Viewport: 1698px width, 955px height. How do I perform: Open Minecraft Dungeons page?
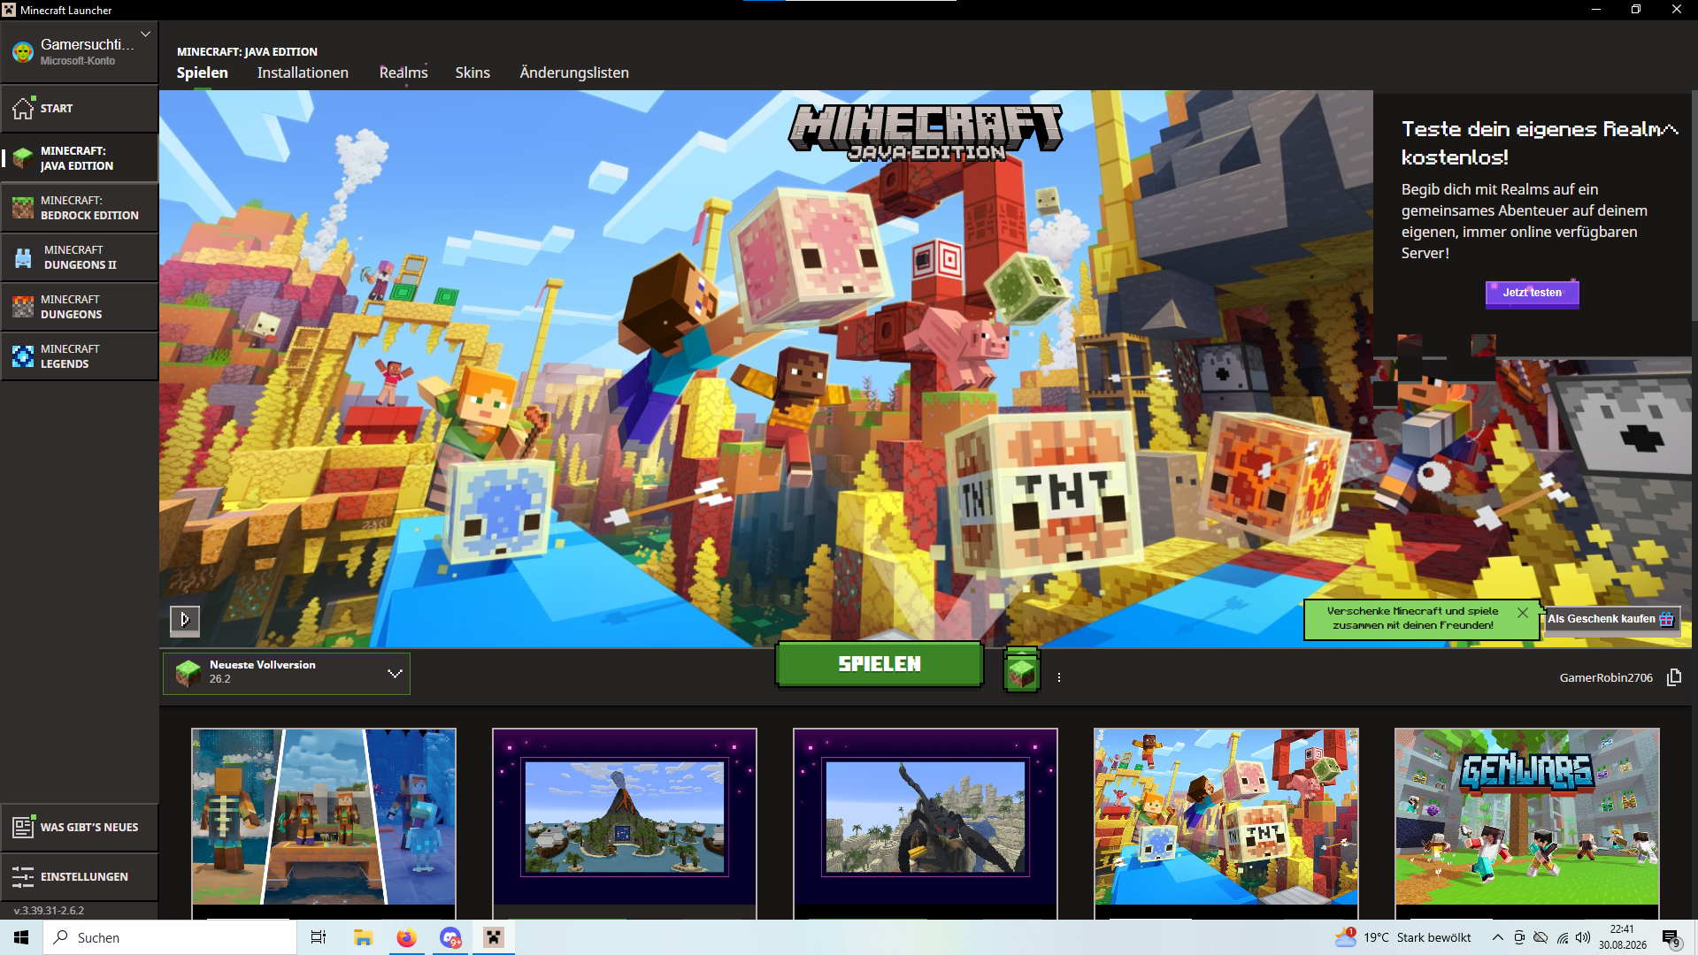(x=79, y=307)
